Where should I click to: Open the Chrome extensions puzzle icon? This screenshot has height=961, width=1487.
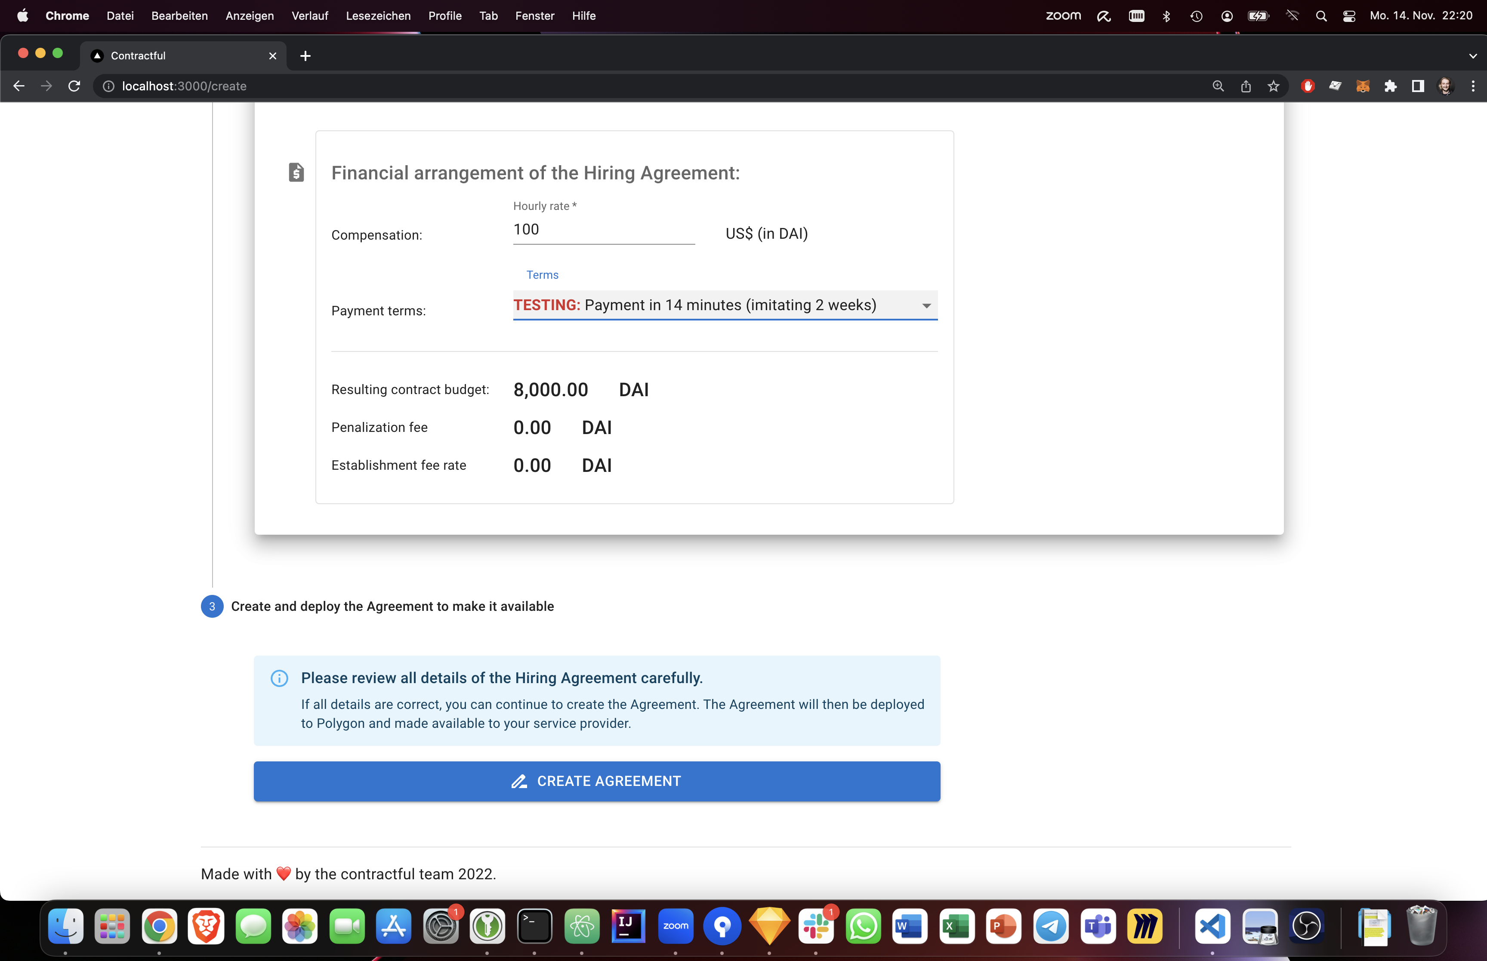coord(1390,86)
